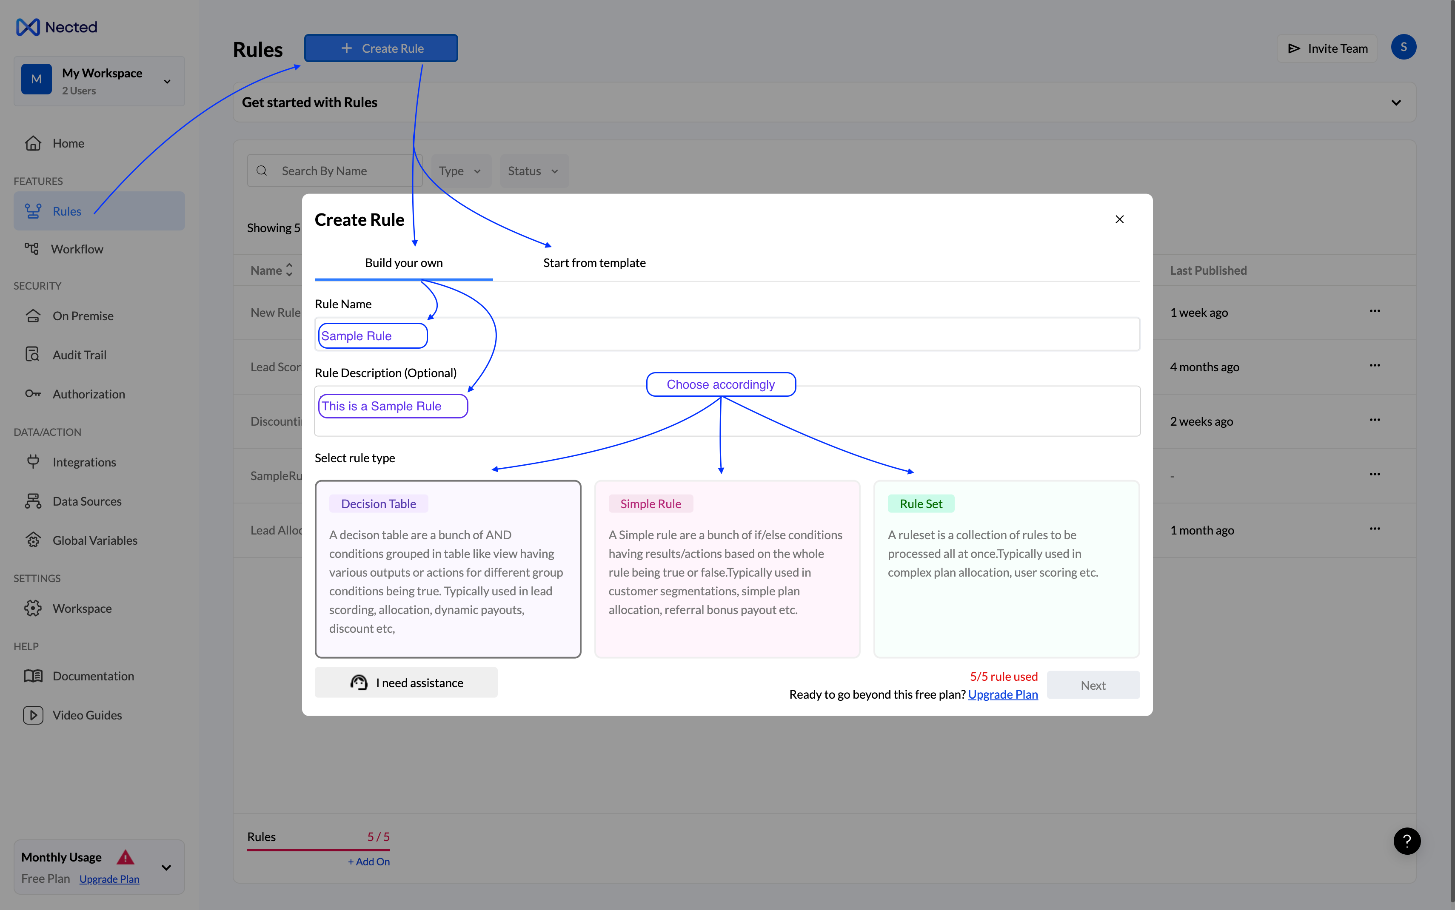Open the Workflow section
The width and height of the screenshot is (1455, 910).
(77, 249)
